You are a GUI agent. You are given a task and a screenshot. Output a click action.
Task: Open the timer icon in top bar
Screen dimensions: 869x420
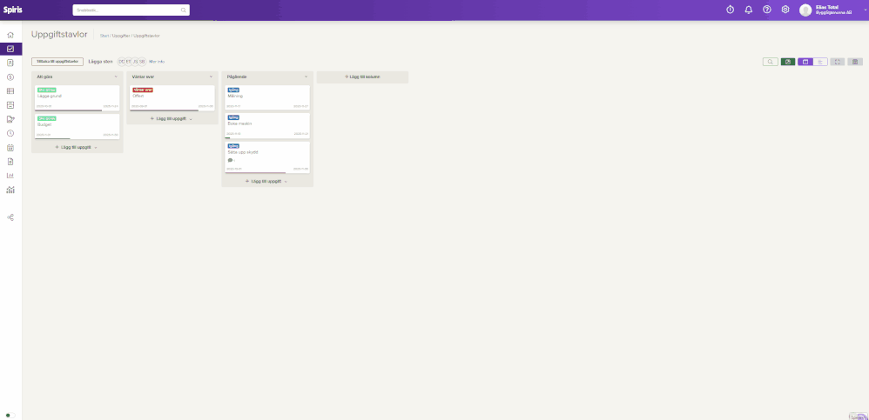click(x=730, y=10)
